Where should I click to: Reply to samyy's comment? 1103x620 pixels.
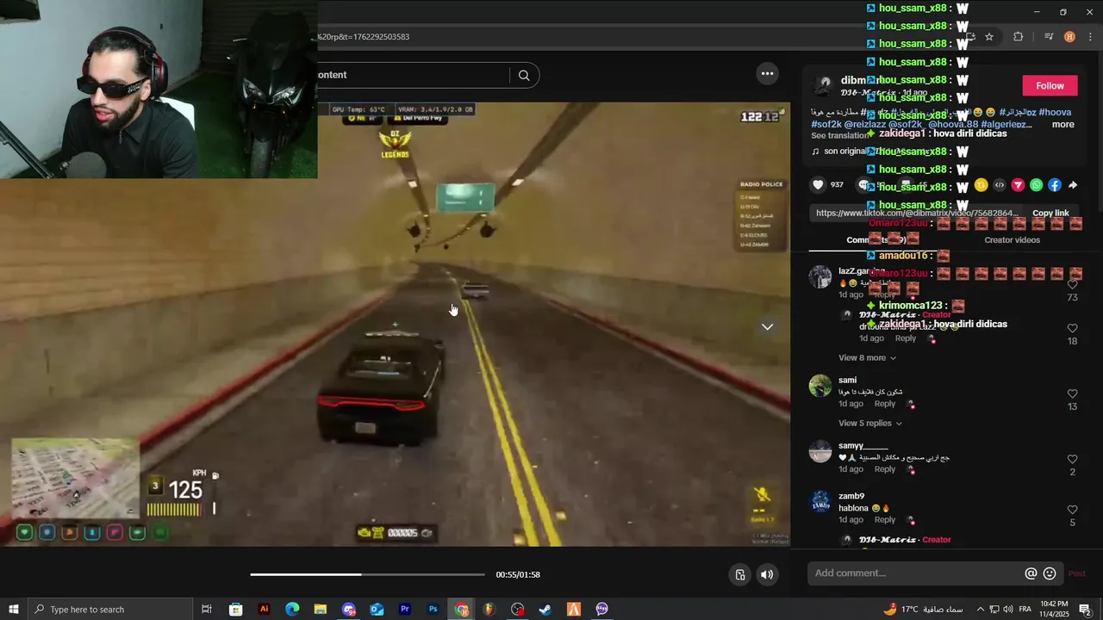point(885,469)
